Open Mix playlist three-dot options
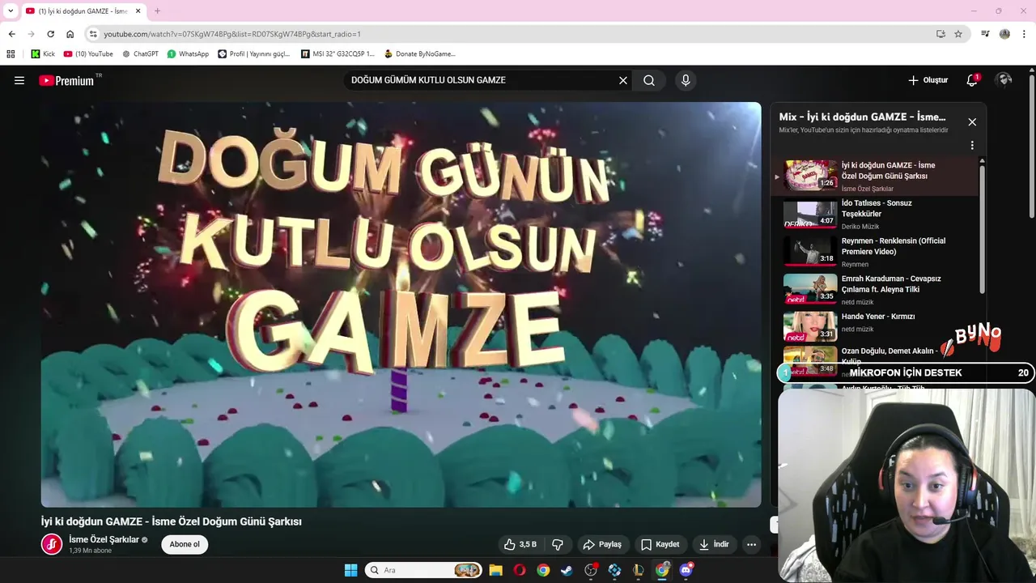 point(972,146)
